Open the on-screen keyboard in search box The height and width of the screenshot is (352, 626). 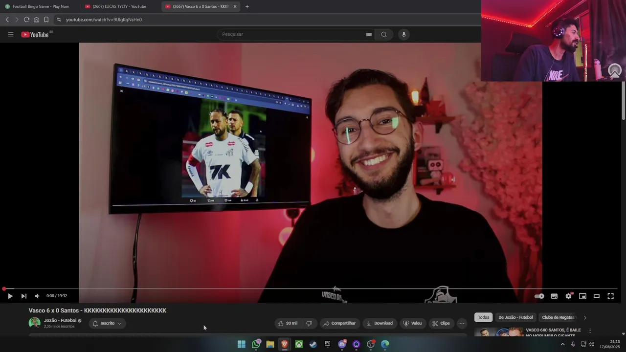coord(369,34)
